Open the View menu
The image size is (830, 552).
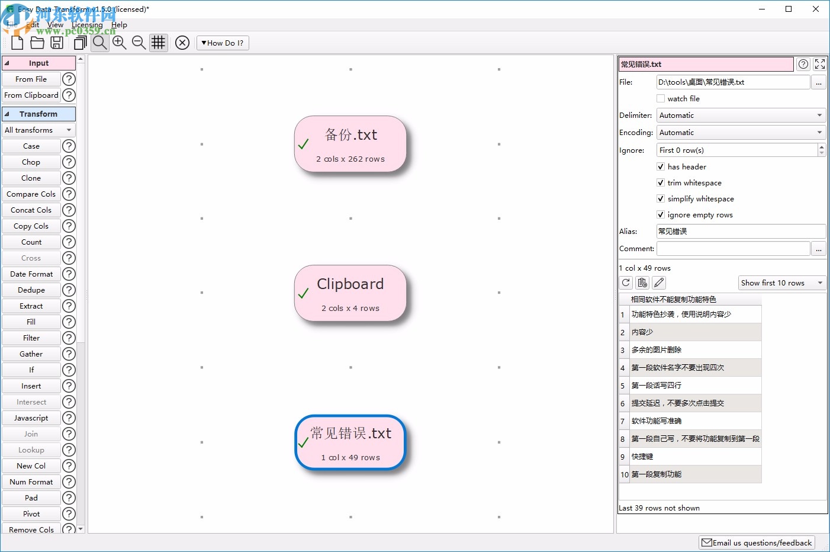pos(56,25)
